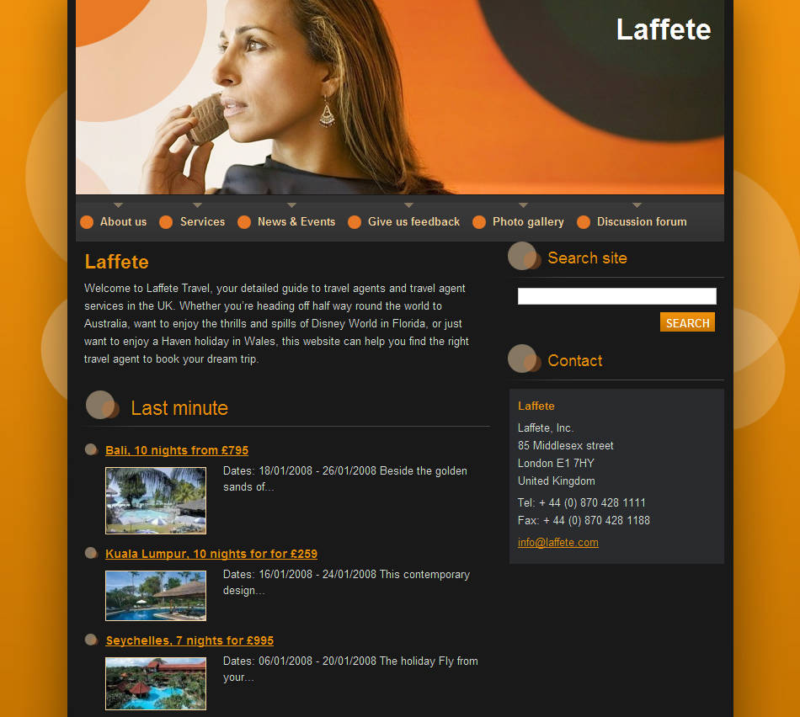Open Kuala Lumpur 10 nights offer link
800x717 pixels.
point(211,555)
